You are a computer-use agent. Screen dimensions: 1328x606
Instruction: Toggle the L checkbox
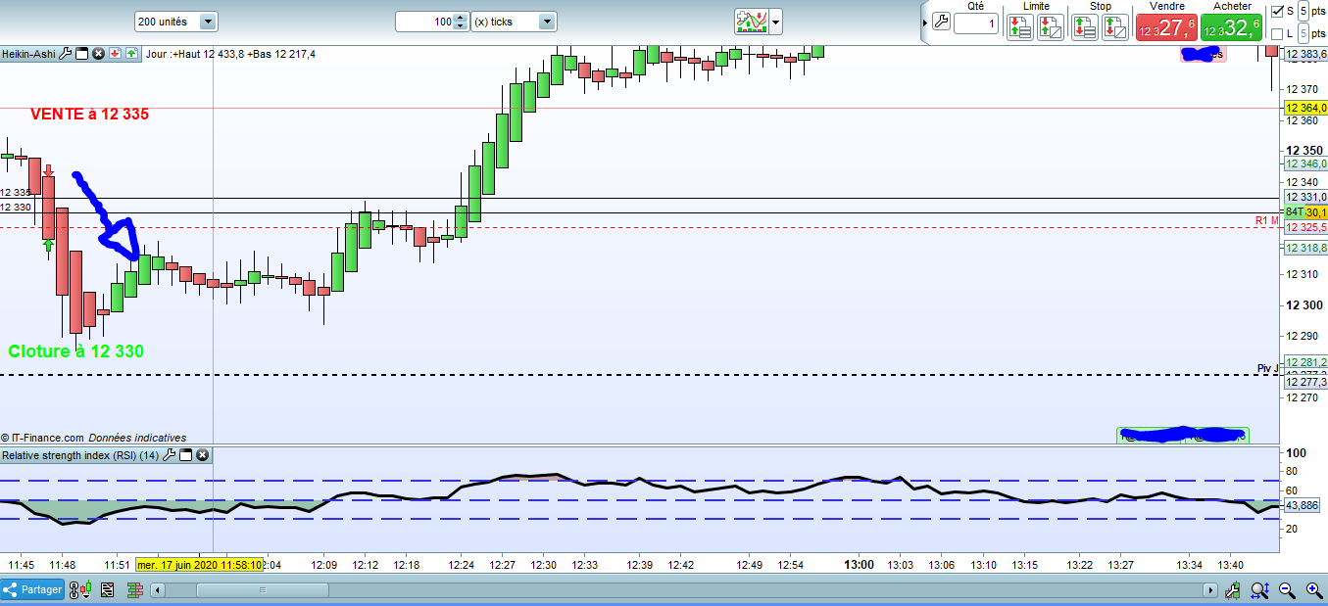[x=1276, y=34]
